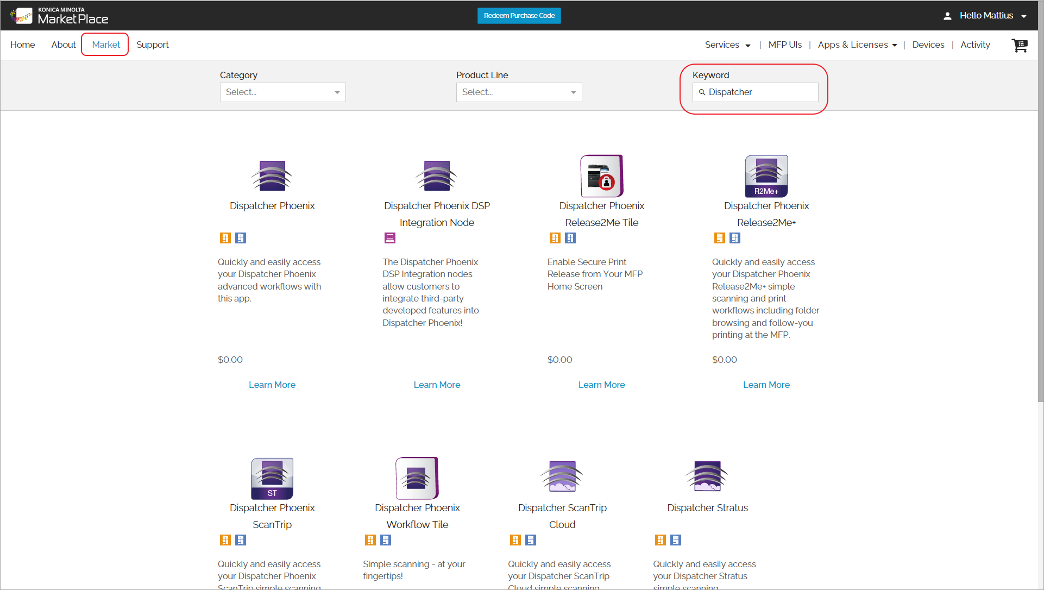Open the Hello Mattius account dropdown arrow
The image size is (1044, 590).
coord(1024,16)
